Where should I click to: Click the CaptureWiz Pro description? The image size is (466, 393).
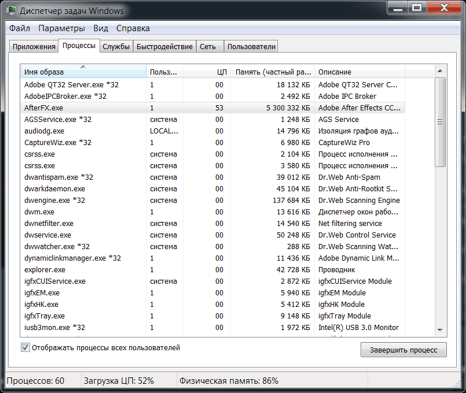344,142
